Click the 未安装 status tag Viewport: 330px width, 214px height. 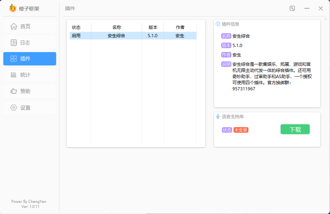(x=241, y=130)
